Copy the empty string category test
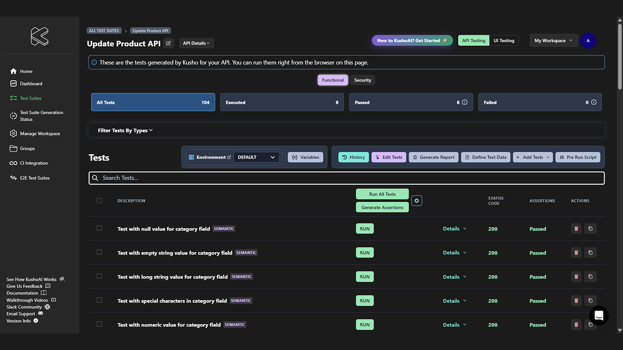 pos(590,253)
